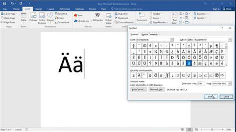Screen dimensions: 236x132
Task: Select the section sign § symbol
Action: [133, 46]
